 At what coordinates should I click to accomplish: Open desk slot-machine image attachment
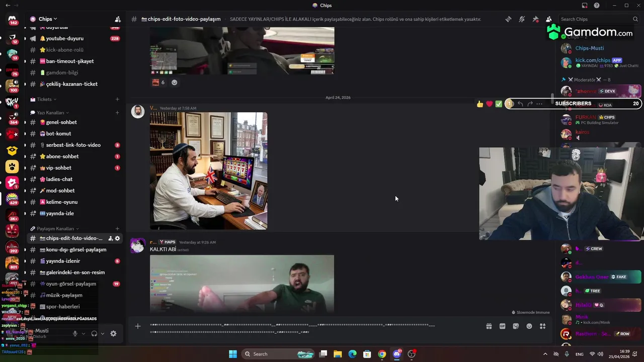coord(208,171)
